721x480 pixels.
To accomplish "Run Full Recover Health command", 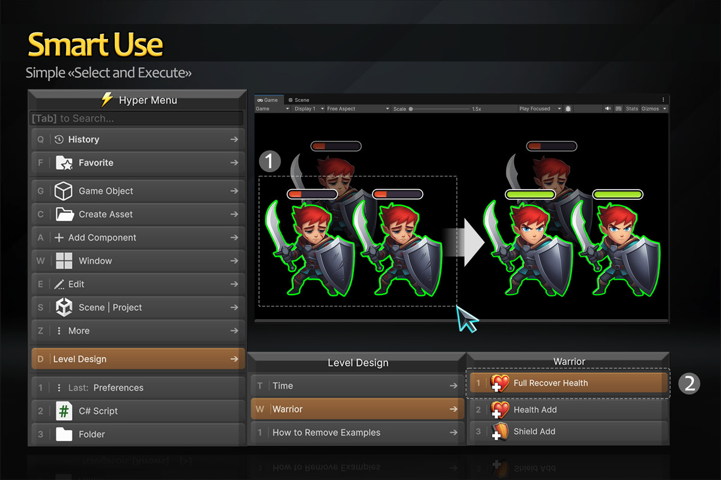I will click(x=568, y=383).
